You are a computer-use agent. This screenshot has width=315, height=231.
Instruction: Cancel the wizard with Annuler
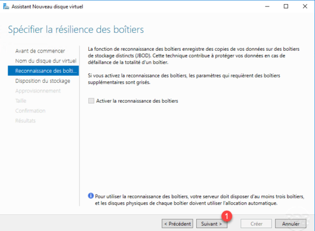[291, 223]
